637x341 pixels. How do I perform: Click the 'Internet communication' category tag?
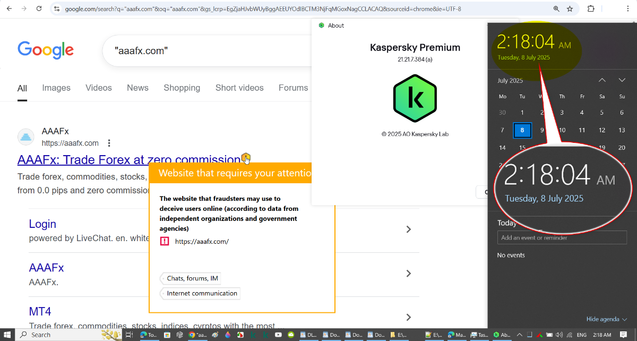[x=201, y=293]
